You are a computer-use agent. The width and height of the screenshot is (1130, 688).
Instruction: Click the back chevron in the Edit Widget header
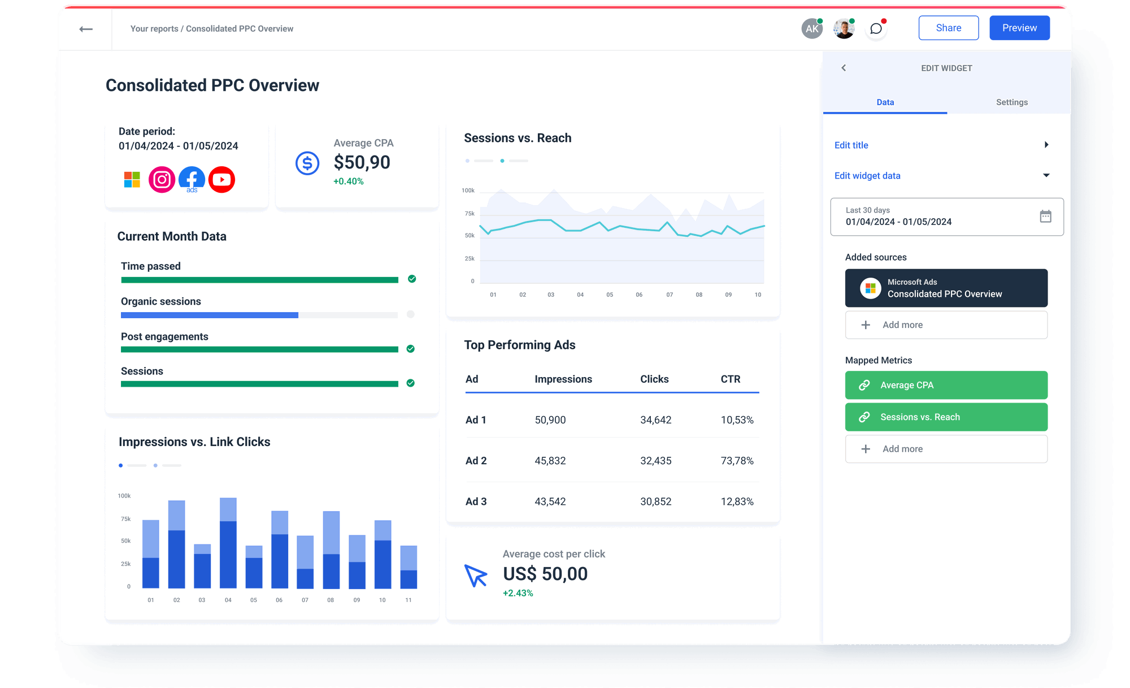[x=844, y=68]
